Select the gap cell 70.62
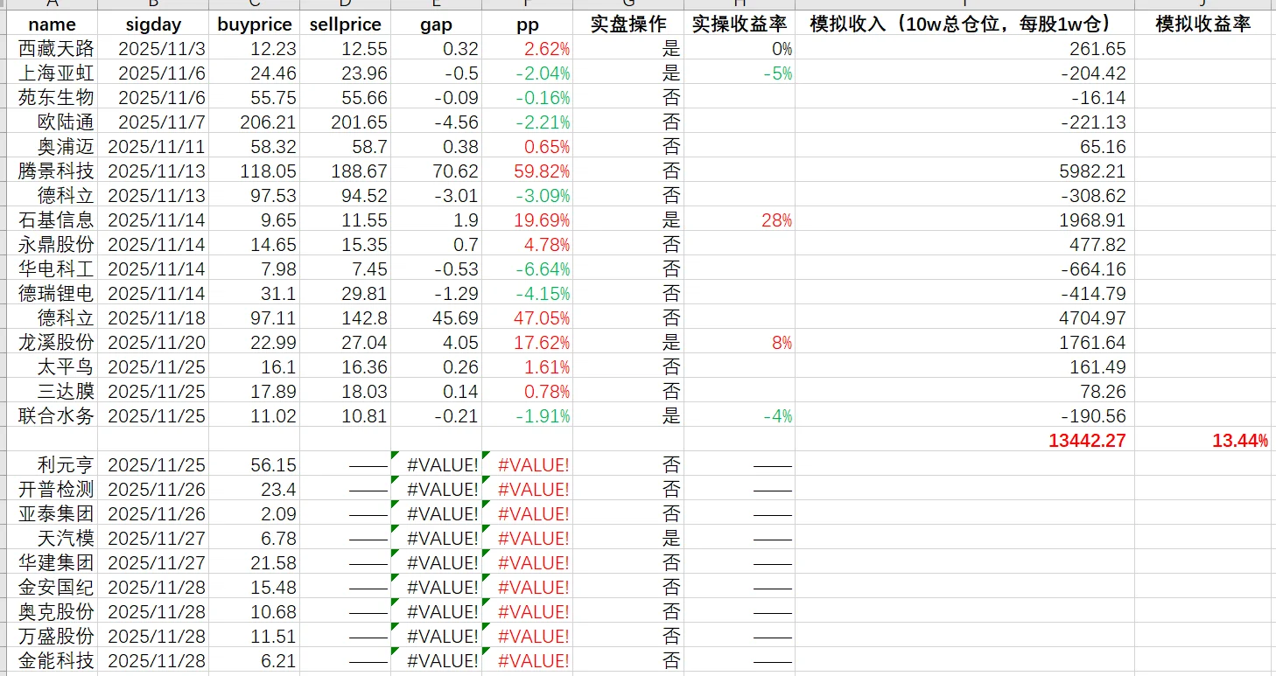The height and width of the screenshot is (676, 1276). tap(436, 171)
